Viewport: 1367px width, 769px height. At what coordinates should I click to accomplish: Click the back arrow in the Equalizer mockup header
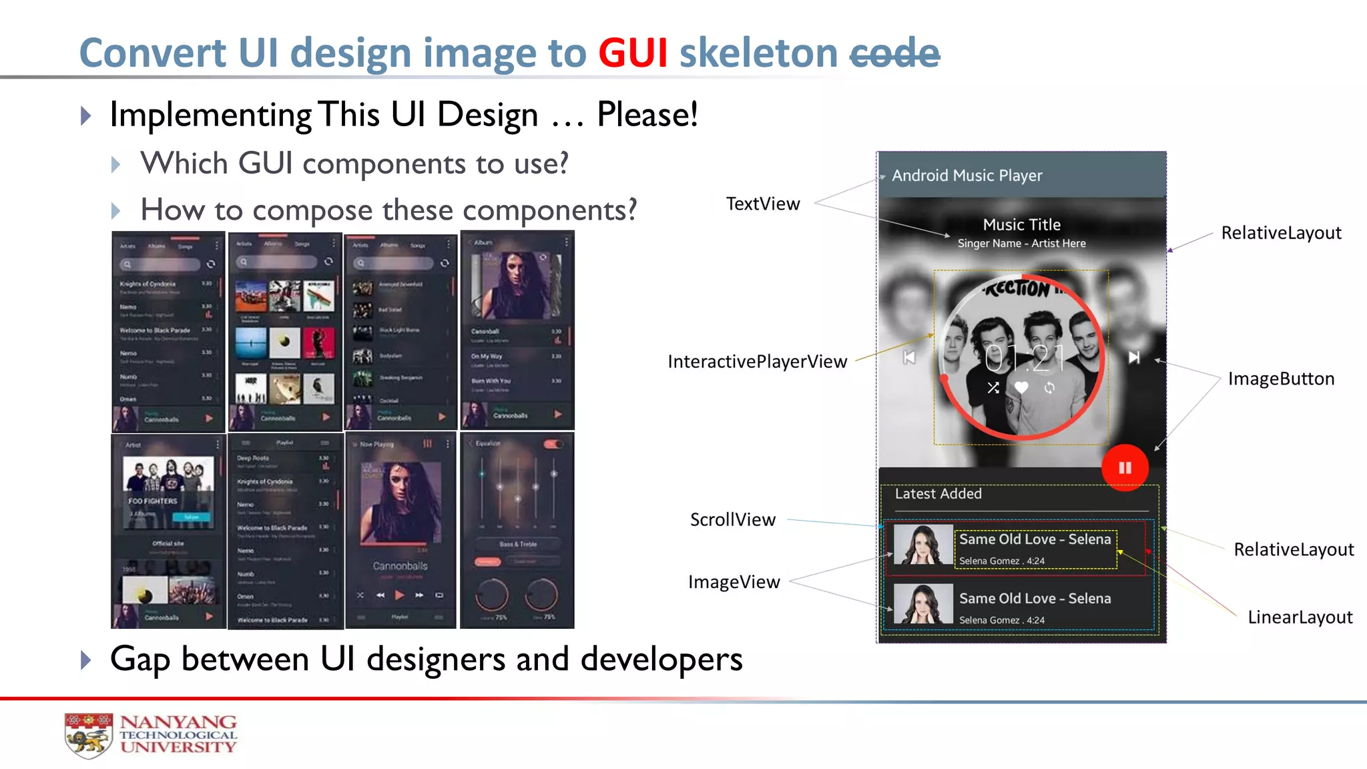[x=470, y=443]
